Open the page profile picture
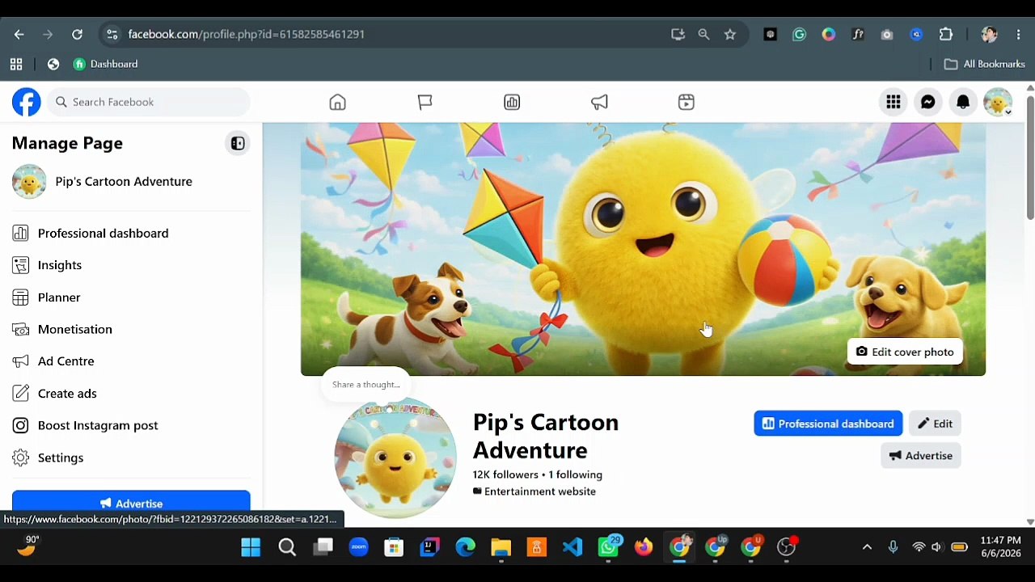This screenshot has height=582, width=1035. [x=395, y=457]
